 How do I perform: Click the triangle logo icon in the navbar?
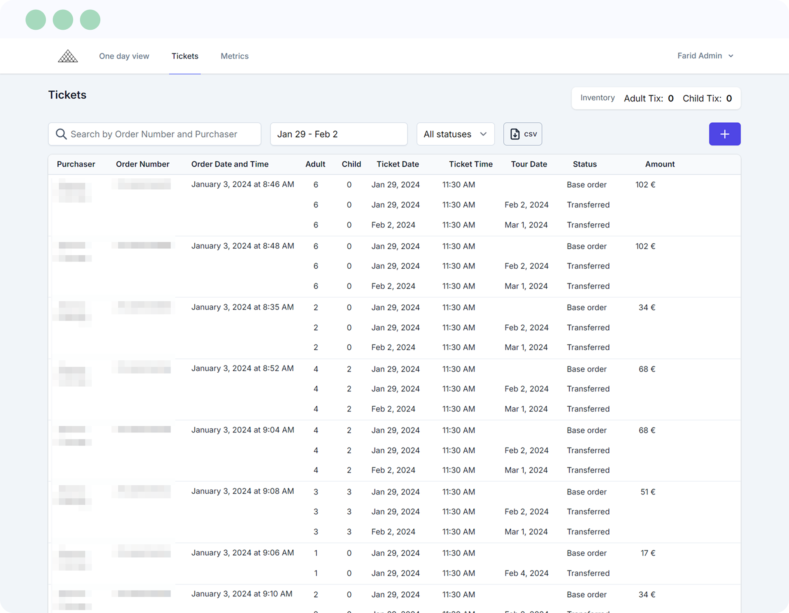coord(68,56)
